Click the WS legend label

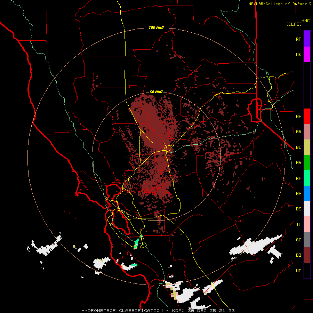(298, 193)
